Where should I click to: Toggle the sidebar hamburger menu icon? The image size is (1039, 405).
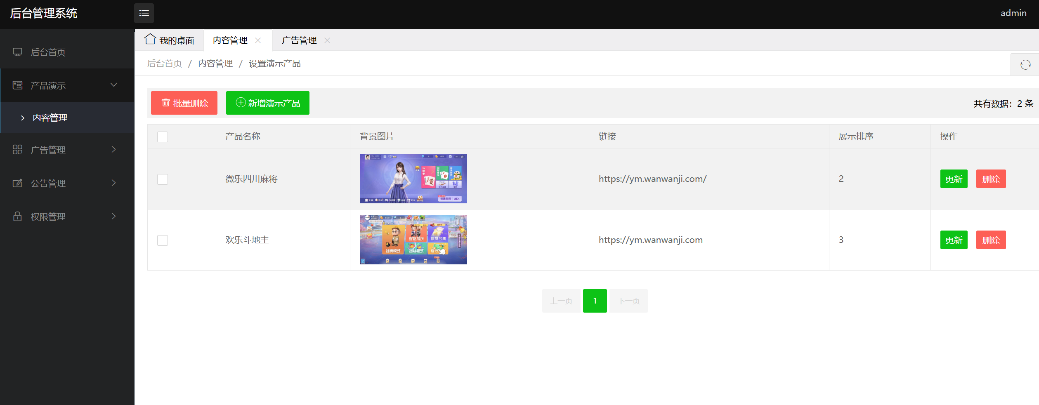(144, 13)
